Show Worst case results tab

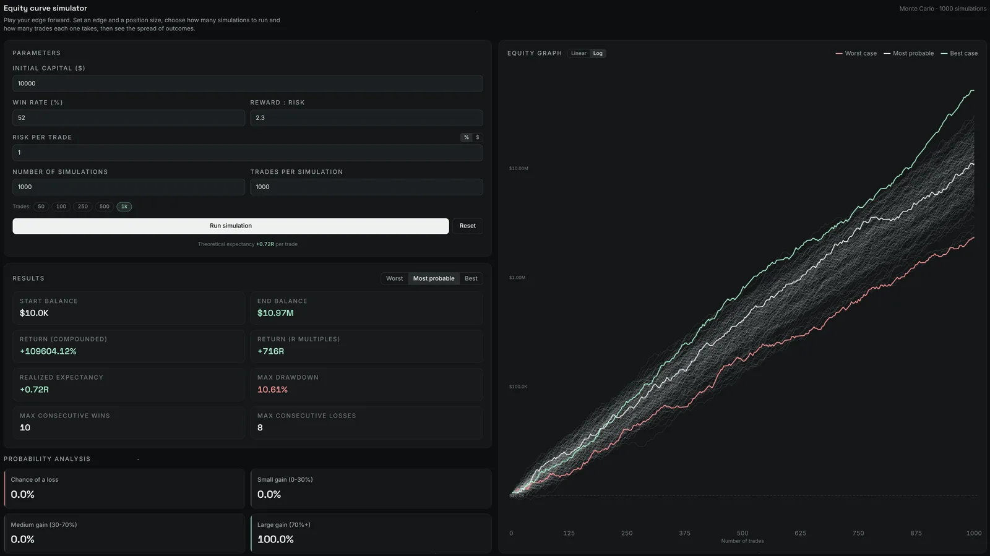[394, 278]
